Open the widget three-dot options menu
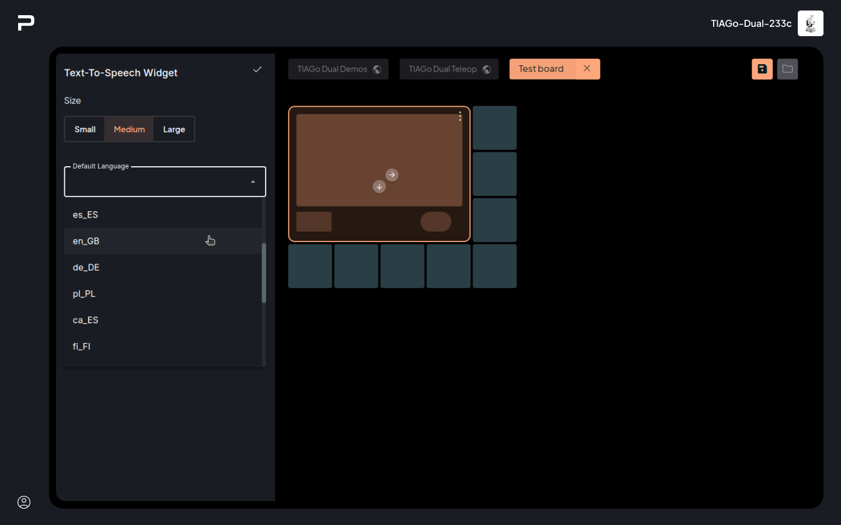Image resolution: width=841 pixels, height=525 pixels. [460, 117]
